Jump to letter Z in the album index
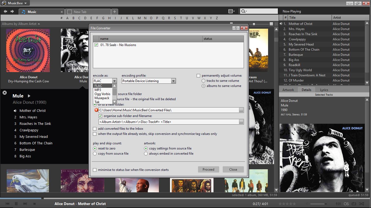 pos(217,18)
